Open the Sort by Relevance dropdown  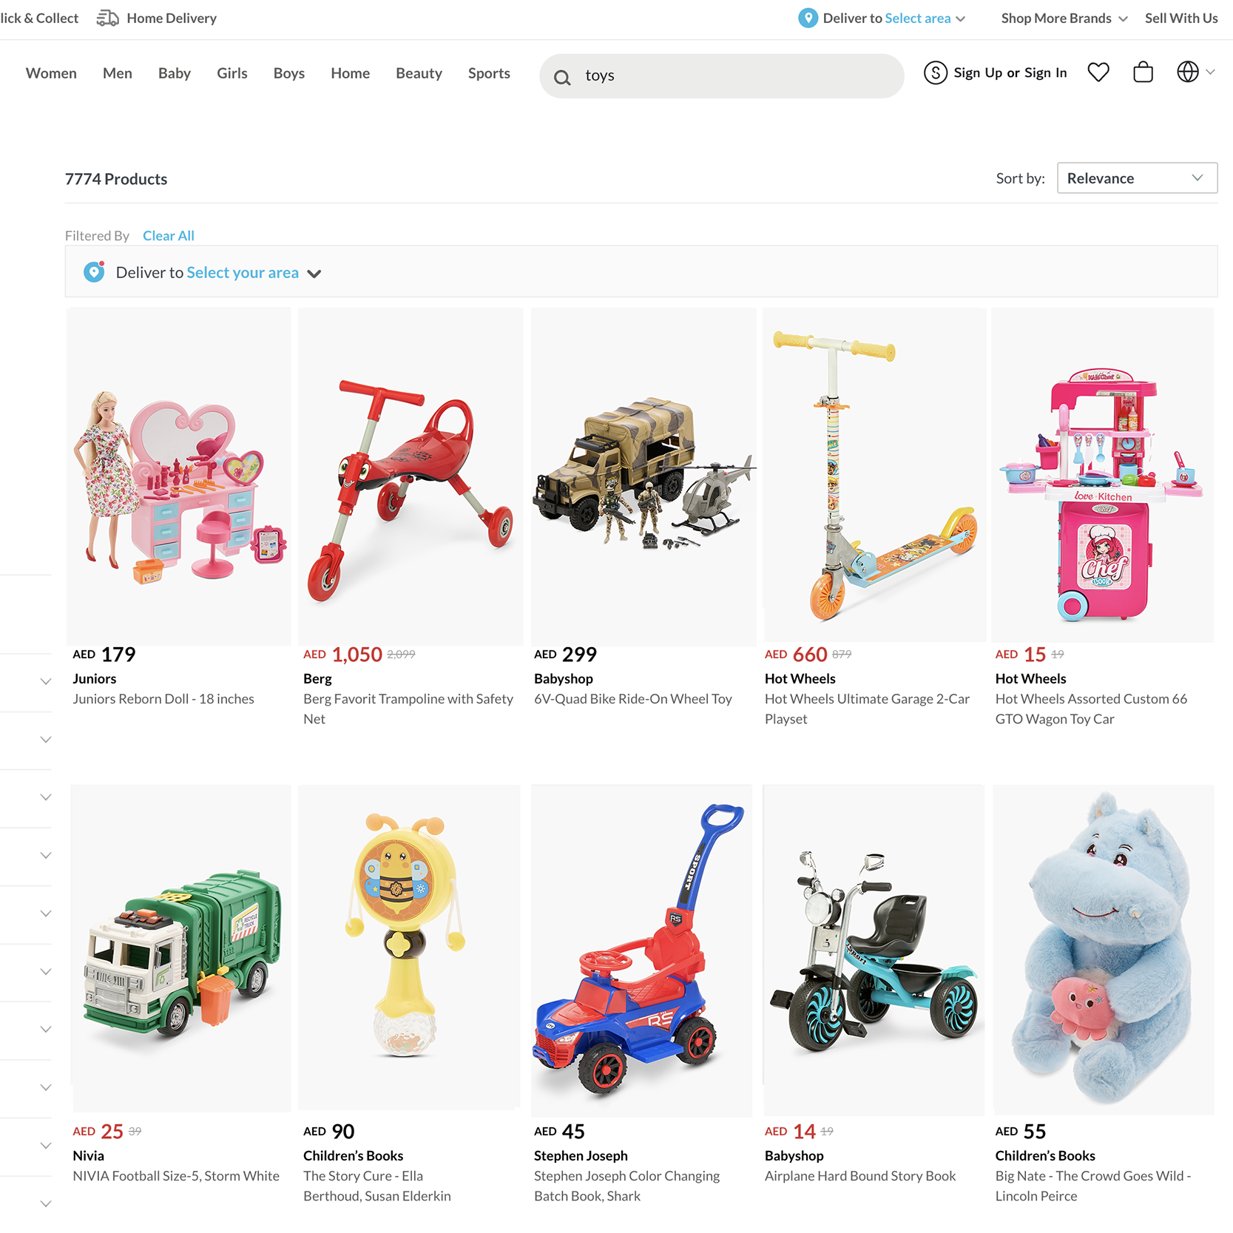pos(1137,178)
